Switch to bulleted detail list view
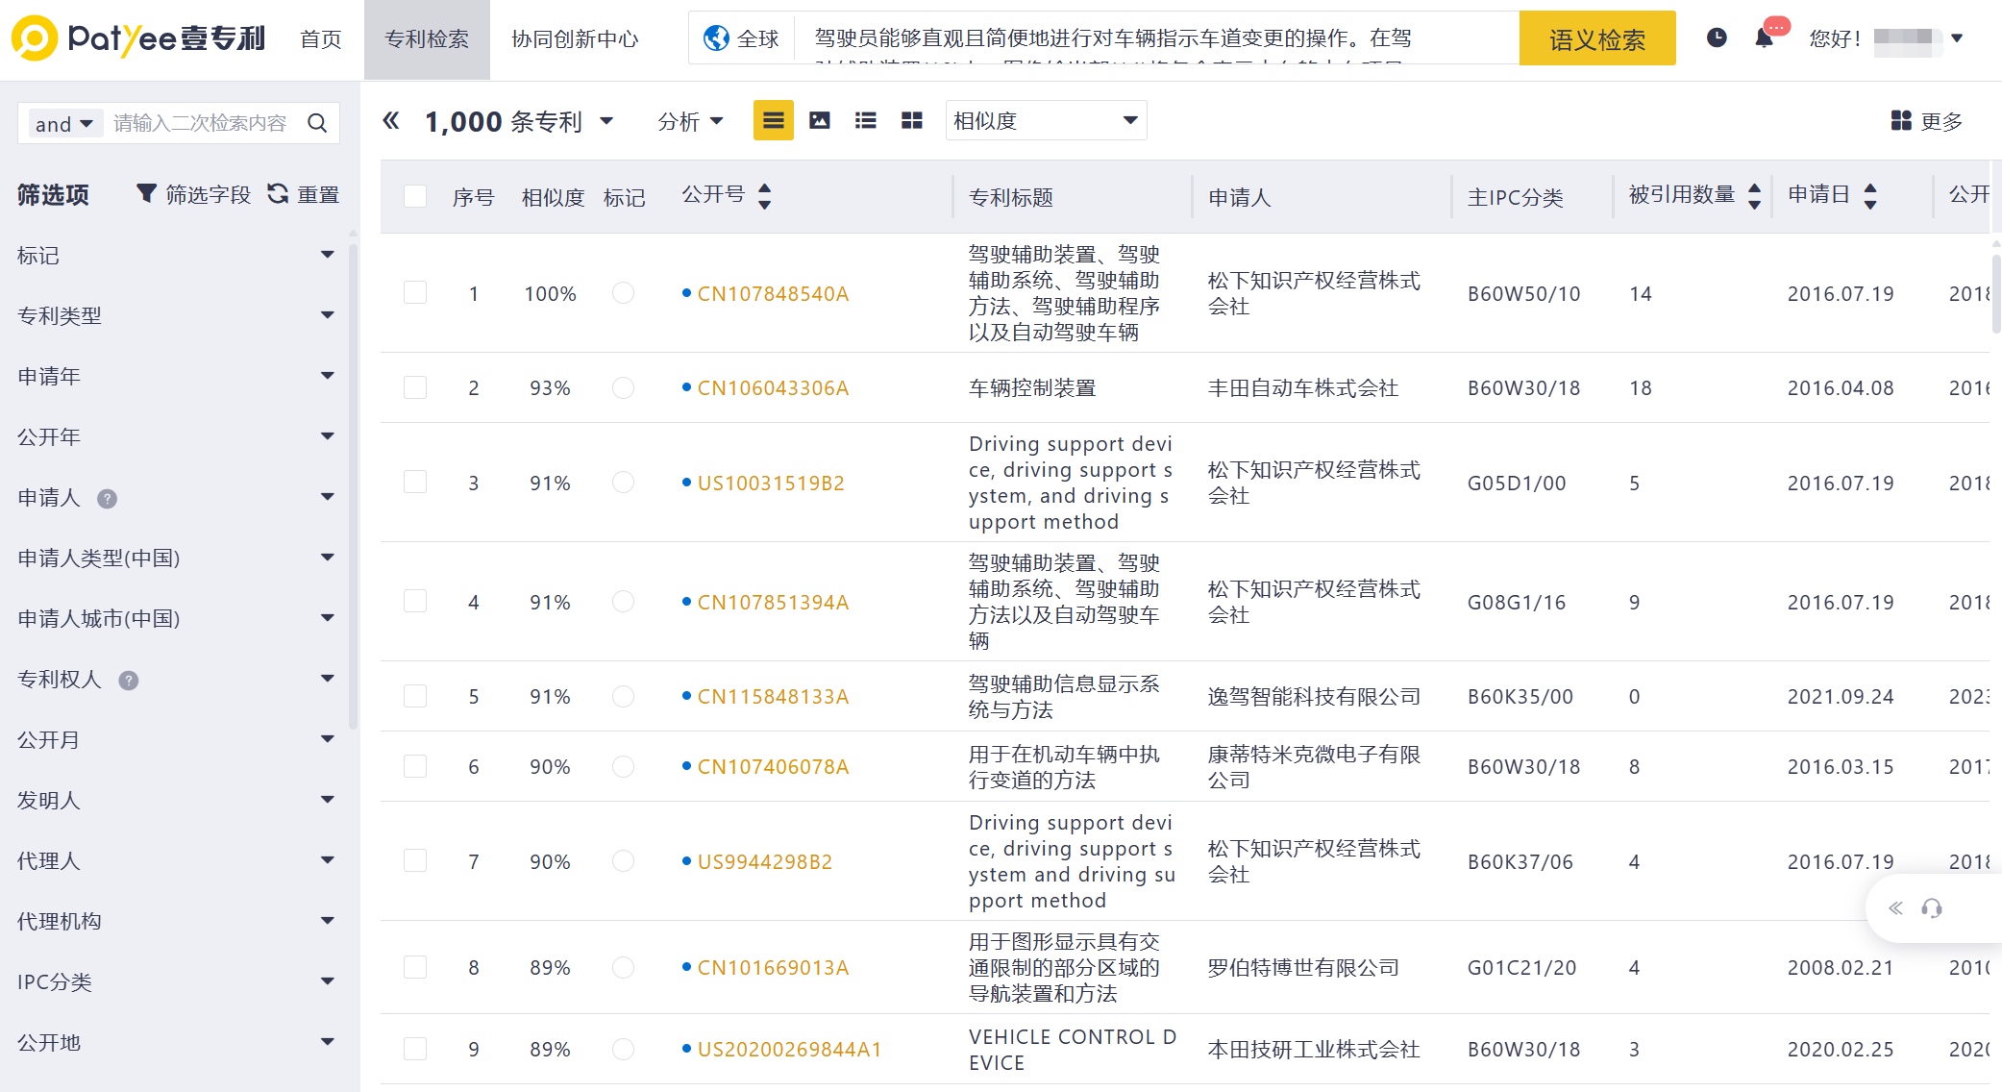 point(866,120)
